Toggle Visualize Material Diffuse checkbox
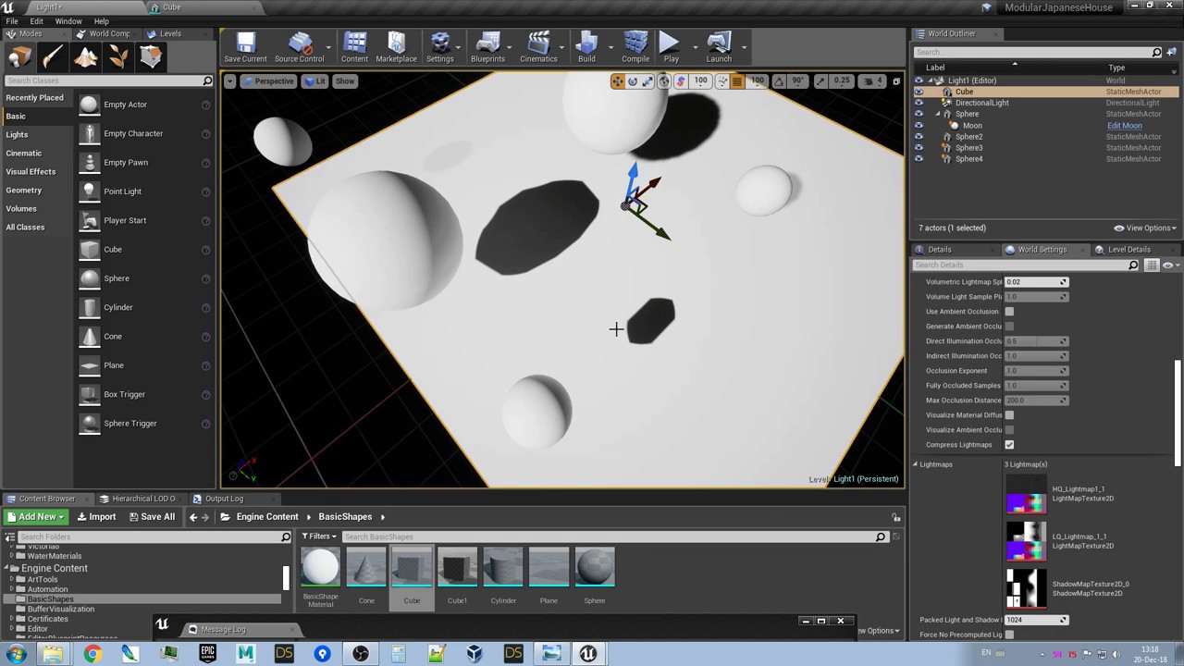The width and height of the screenshot is (1184, 666). coord(1009,415)
